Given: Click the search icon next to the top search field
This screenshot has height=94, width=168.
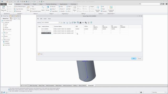Looking at the screenshot, I should [x=161, y=4].
